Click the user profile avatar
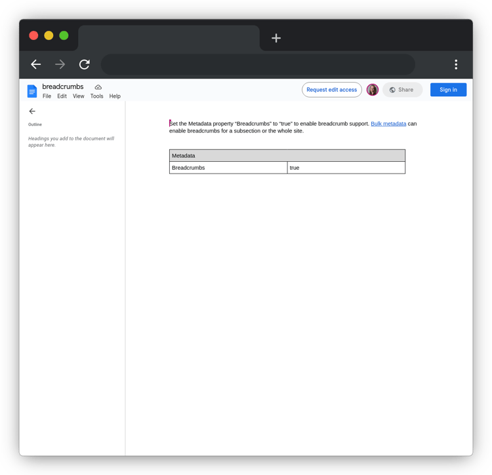The image size is (492, 475). [x=373, y=90]
